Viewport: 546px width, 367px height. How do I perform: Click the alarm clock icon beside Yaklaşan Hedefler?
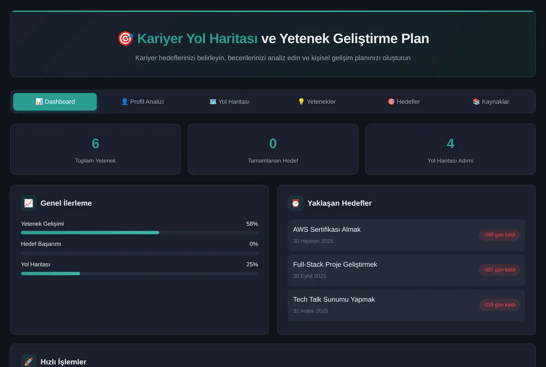pos(296,203)
